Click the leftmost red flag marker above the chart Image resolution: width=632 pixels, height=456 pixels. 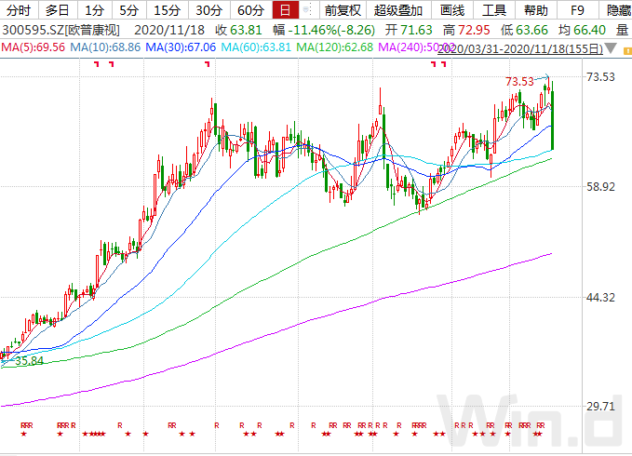99,64
